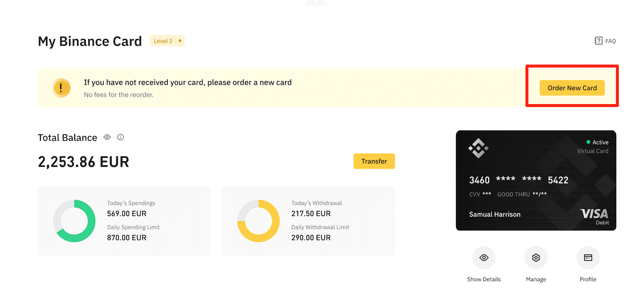
Task: Click the Show Details eye icon
Action: click(x=484, y=257)
